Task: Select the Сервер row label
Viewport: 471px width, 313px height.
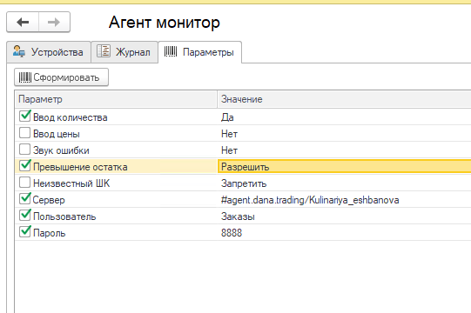Action: point(49,200)
